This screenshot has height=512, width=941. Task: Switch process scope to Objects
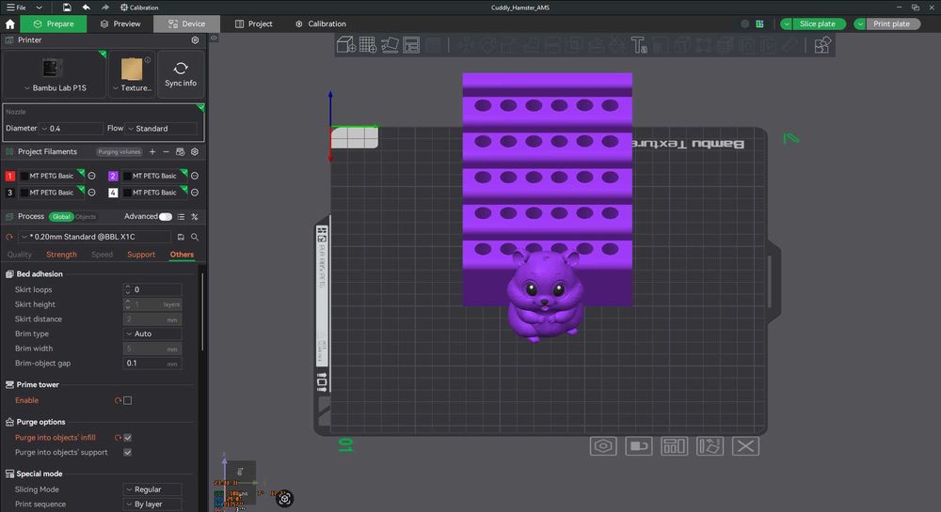click(86, 217)
